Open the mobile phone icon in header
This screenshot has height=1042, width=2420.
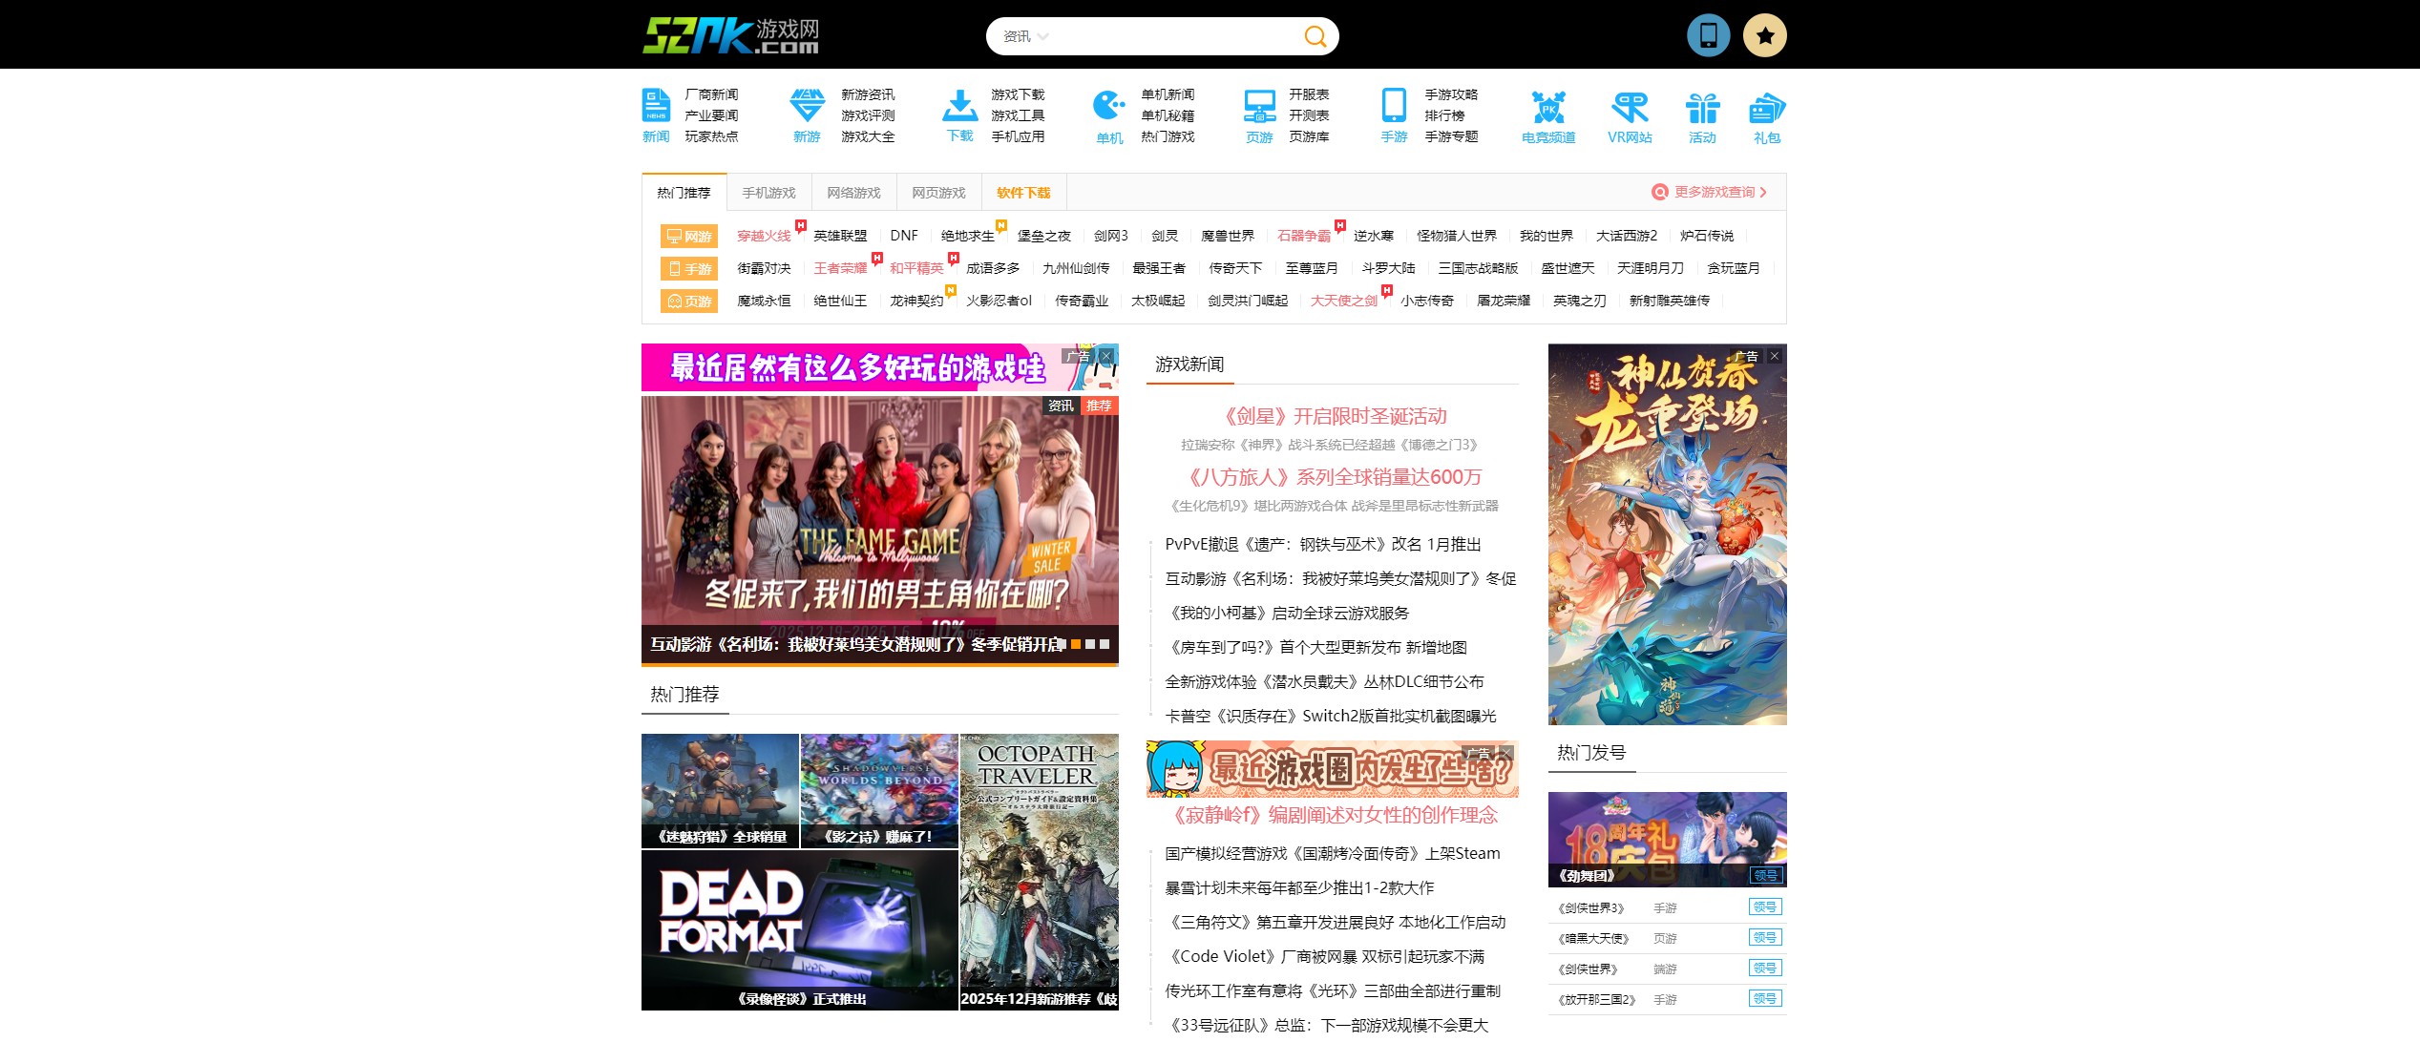pyautogui.click(x=1708, y=36)
